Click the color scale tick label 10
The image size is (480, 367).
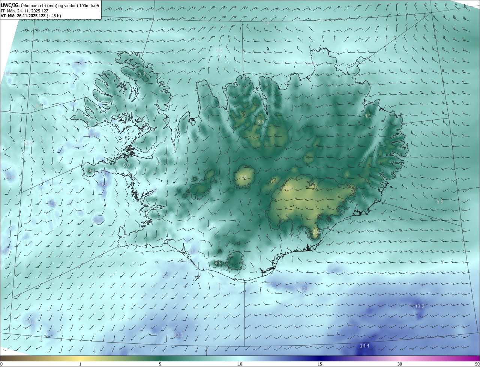[x=240, y=364]
